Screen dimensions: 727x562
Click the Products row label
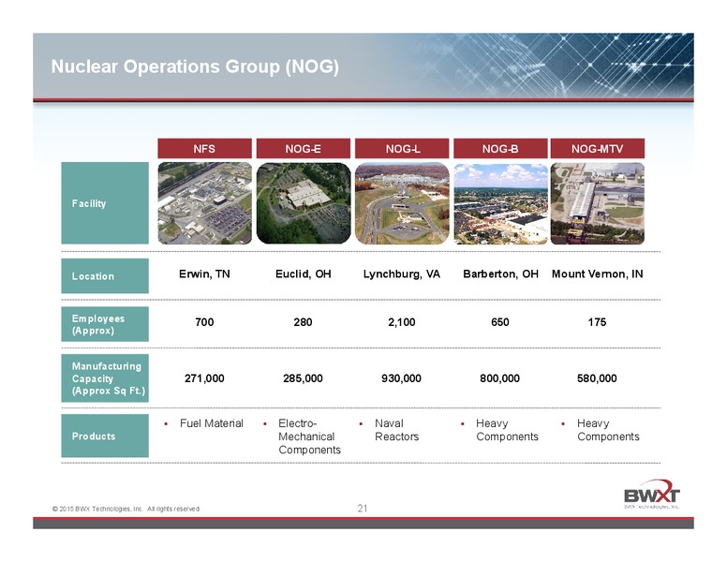point(105,436)
